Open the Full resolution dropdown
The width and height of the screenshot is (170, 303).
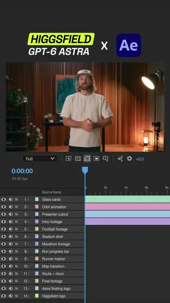pos(40,159)
